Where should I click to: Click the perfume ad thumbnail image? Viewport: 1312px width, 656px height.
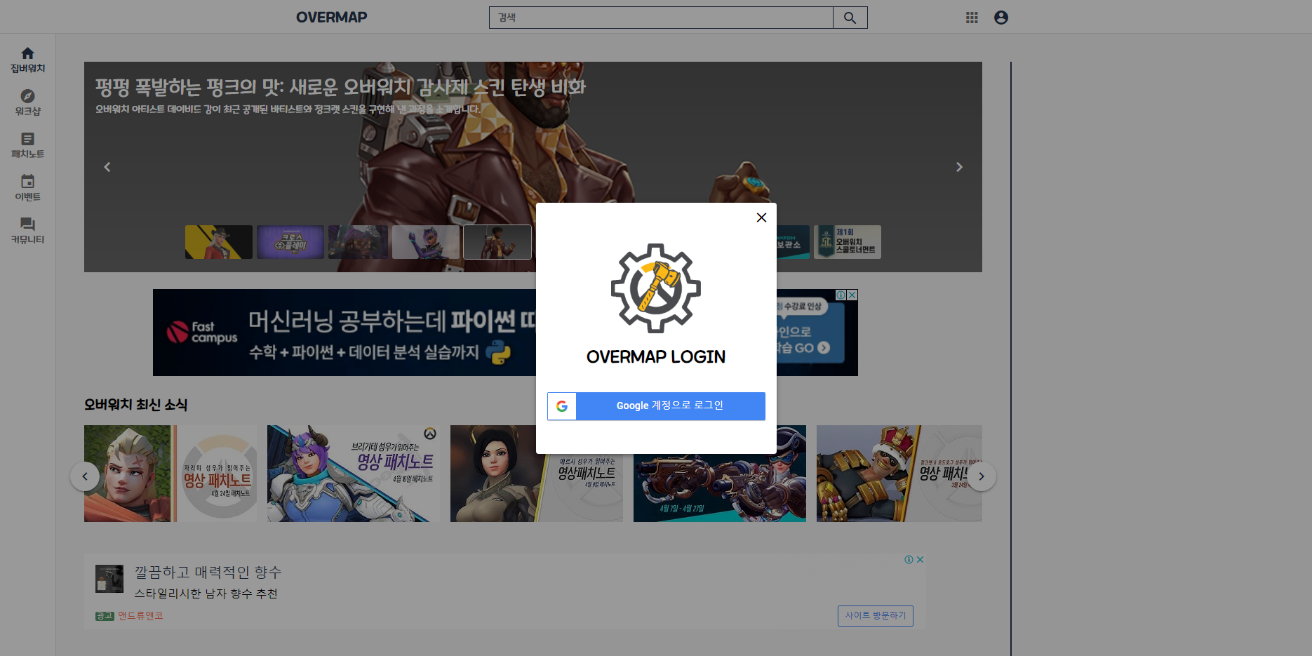(x=109, y=579)
